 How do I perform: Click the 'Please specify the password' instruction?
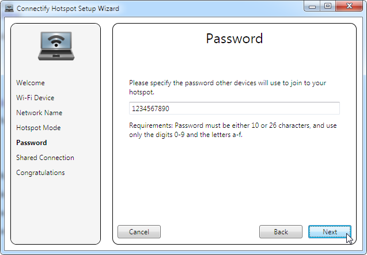pyautogui.click(x=227, y=87)
